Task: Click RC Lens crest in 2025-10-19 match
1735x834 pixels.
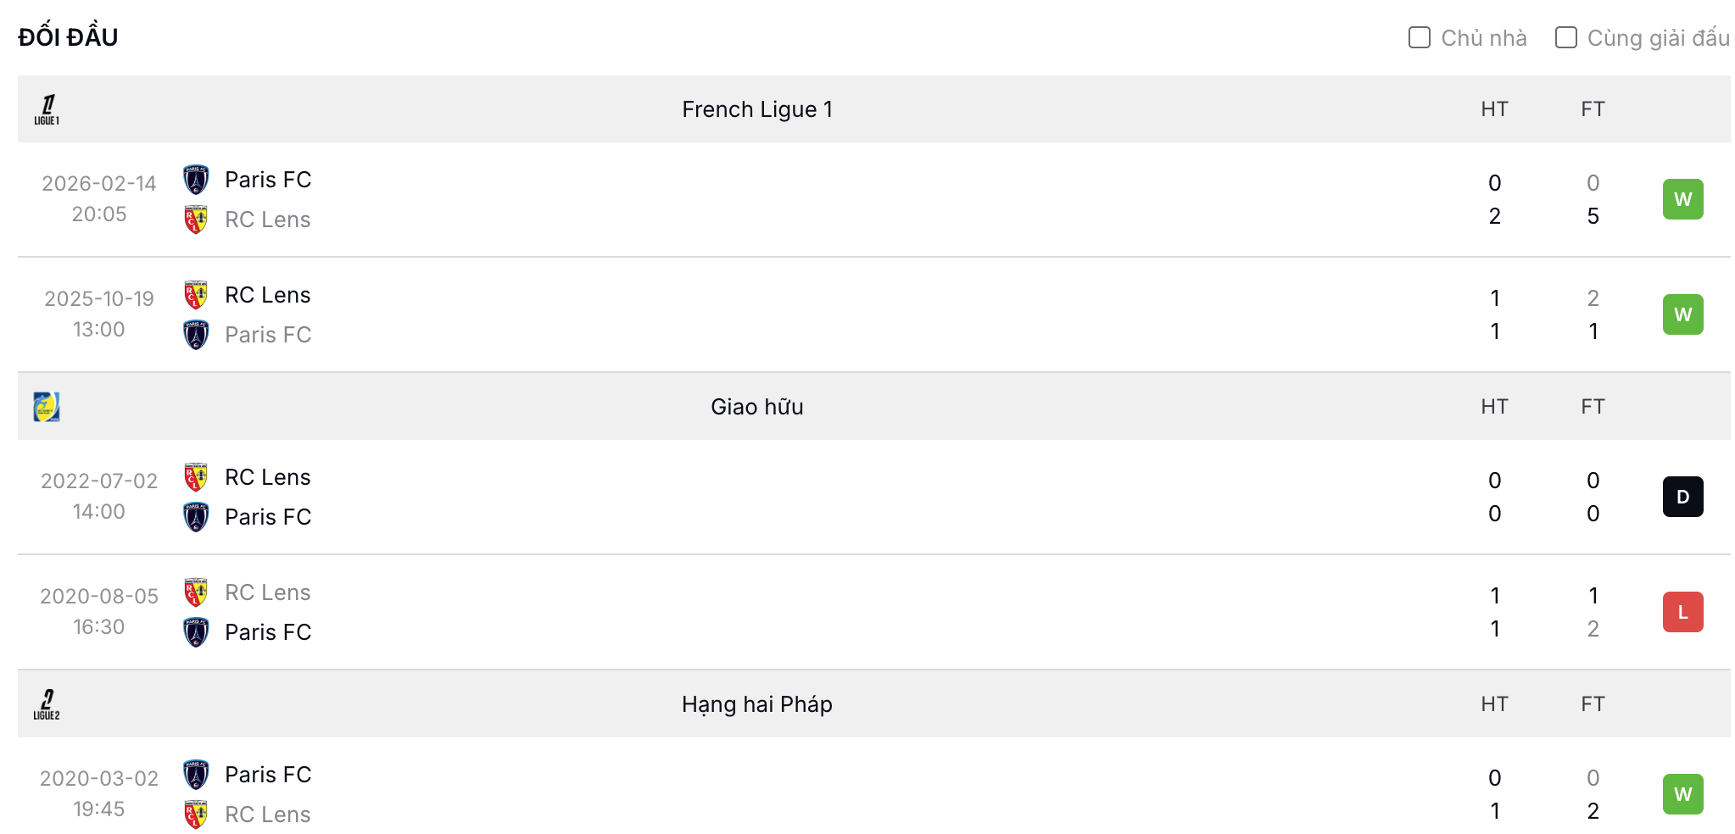Action: coord(196,295)
